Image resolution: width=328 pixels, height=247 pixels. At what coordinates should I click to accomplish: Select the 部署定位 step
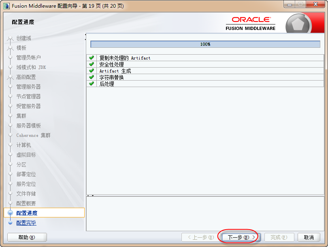(26, 174)
